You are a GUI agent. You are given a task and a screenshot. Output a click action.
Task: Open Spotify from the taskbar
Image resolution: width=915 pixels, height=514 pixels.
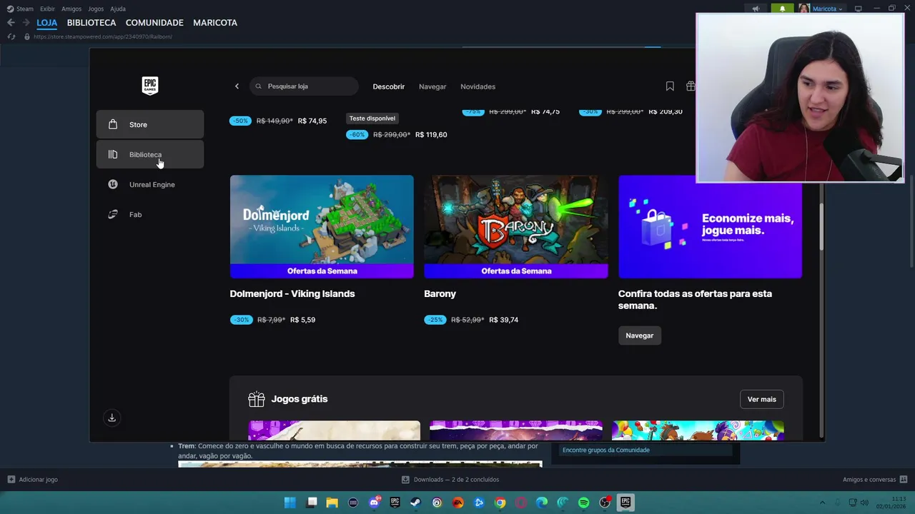tap(583, 503)
